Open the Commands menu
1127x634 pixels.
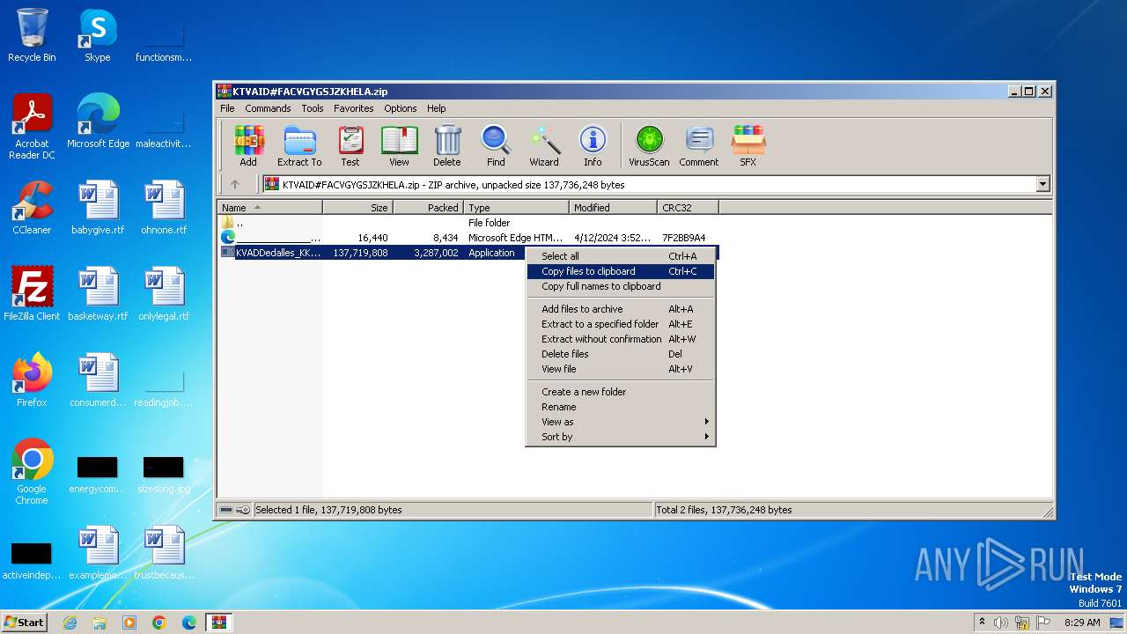(x=268, y=108)
